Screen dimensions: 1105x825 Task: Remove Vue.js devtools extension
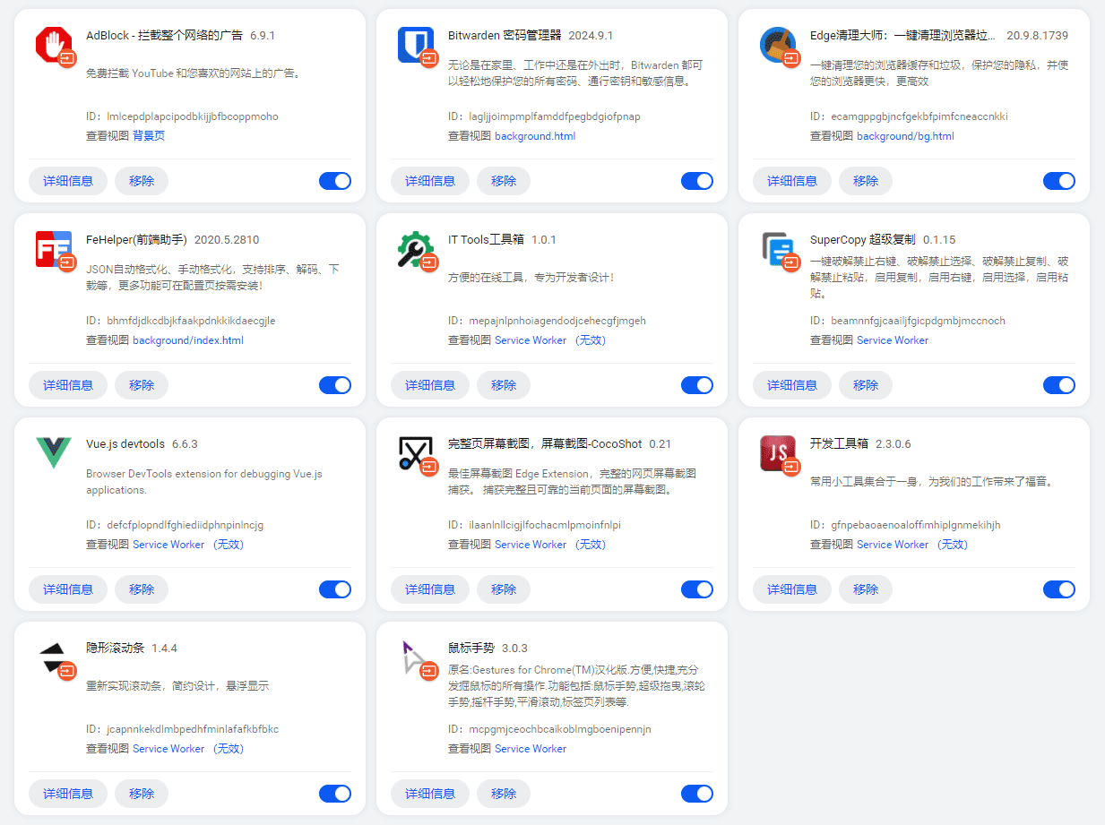[x=142, y=589]
